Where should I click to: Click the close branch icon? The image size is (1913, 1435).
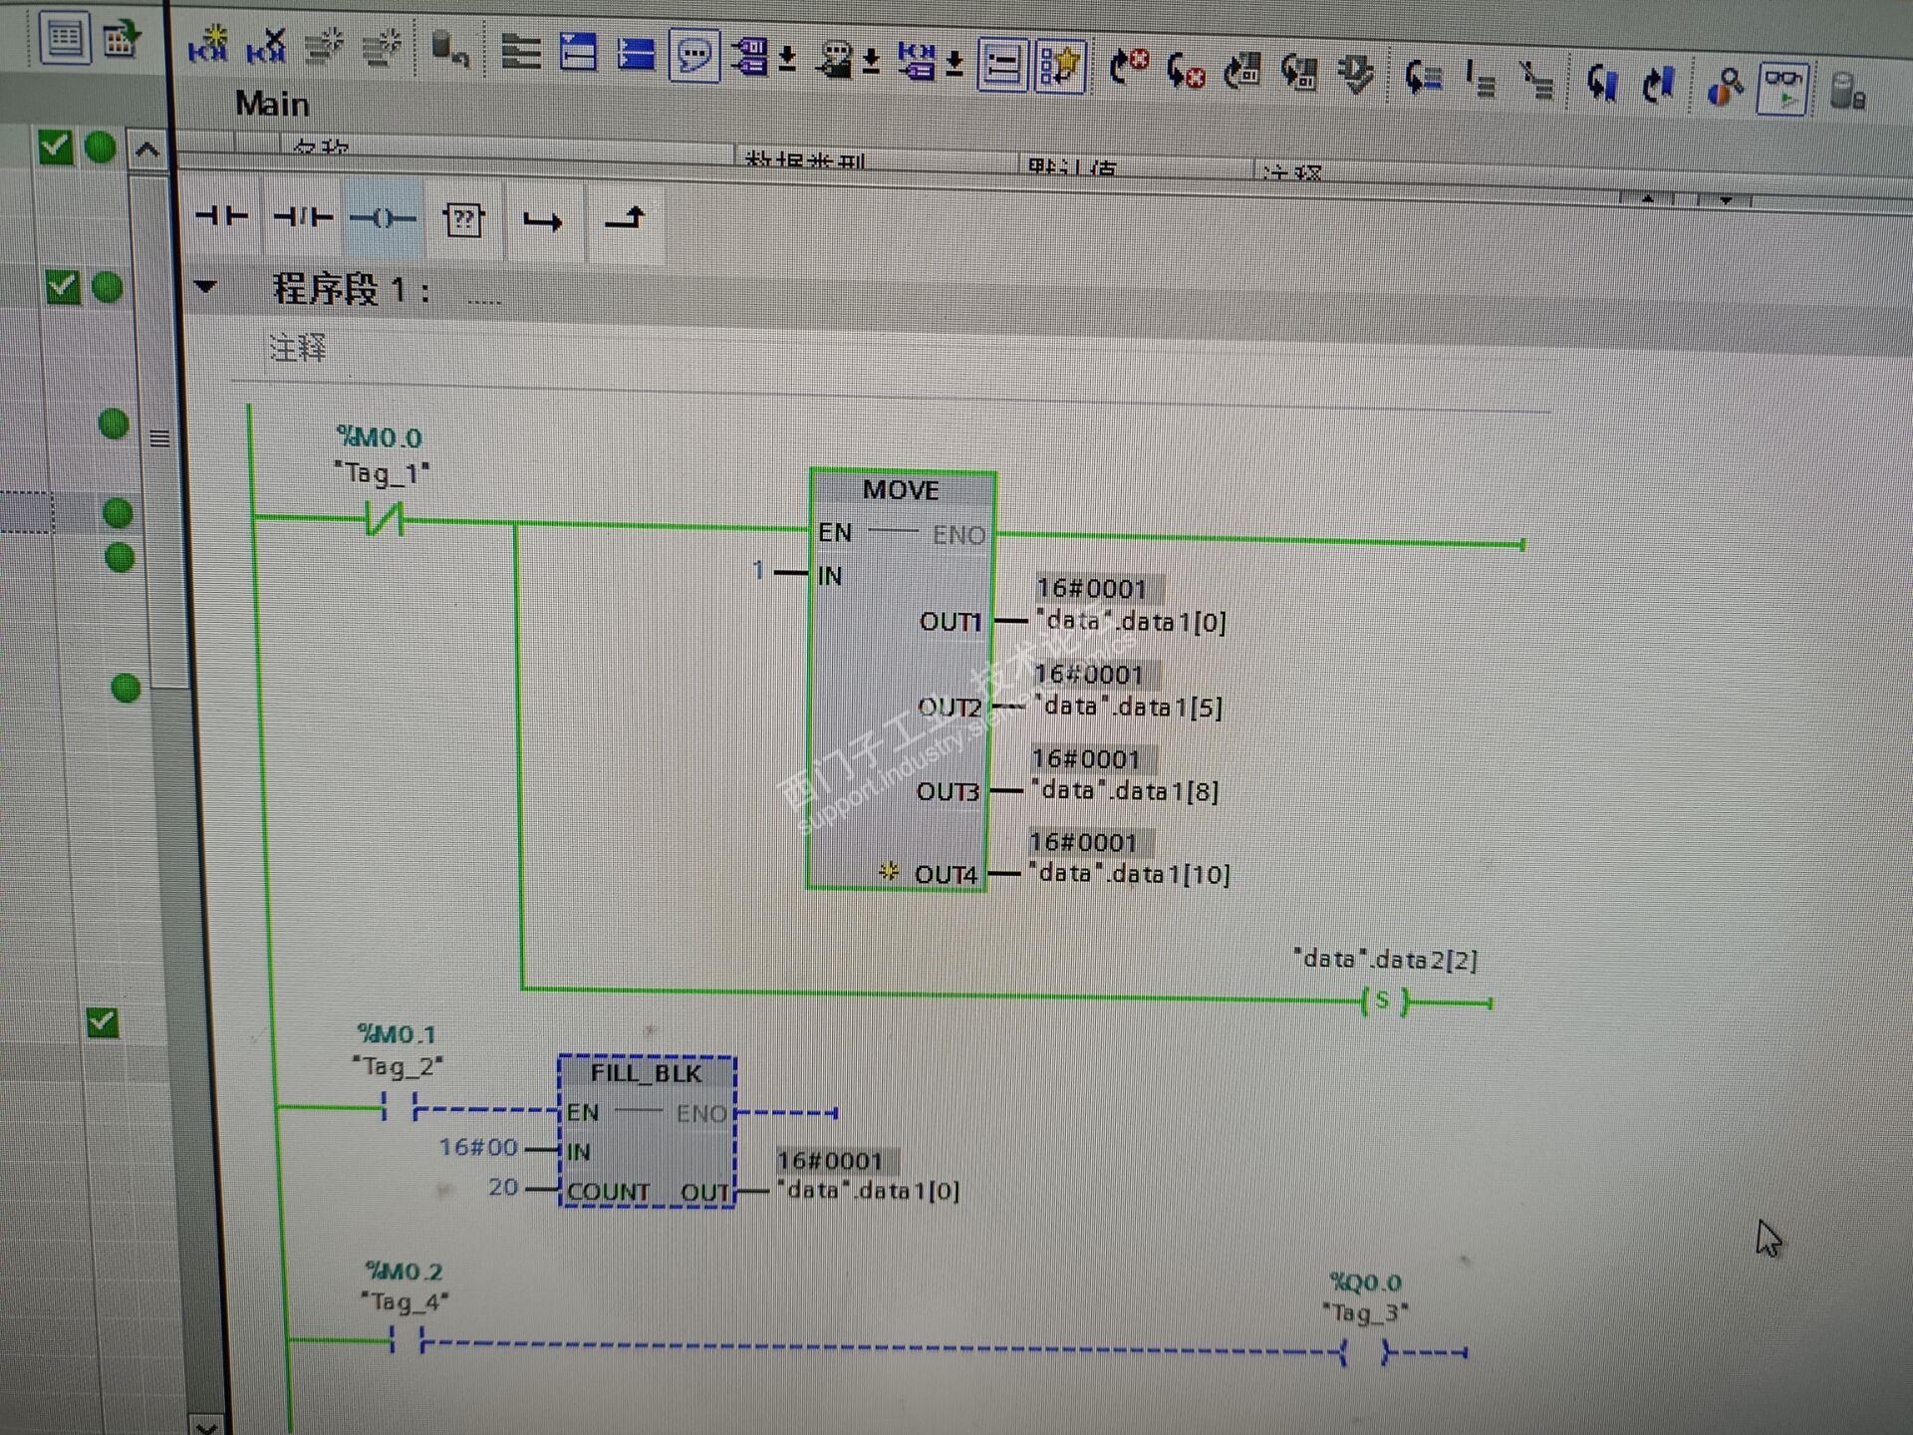[625, 218]
